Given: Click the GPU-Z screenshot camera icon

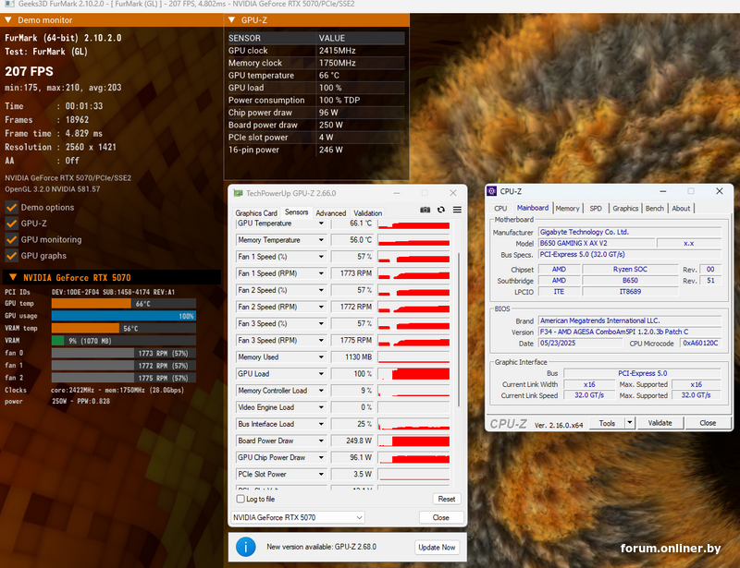Looking at the screenshot, I should 425,210.
